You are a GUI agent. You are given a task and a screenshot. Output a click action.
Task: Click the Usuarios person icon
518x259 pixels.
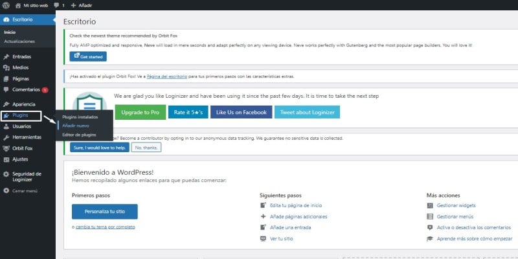click(6, 126)
